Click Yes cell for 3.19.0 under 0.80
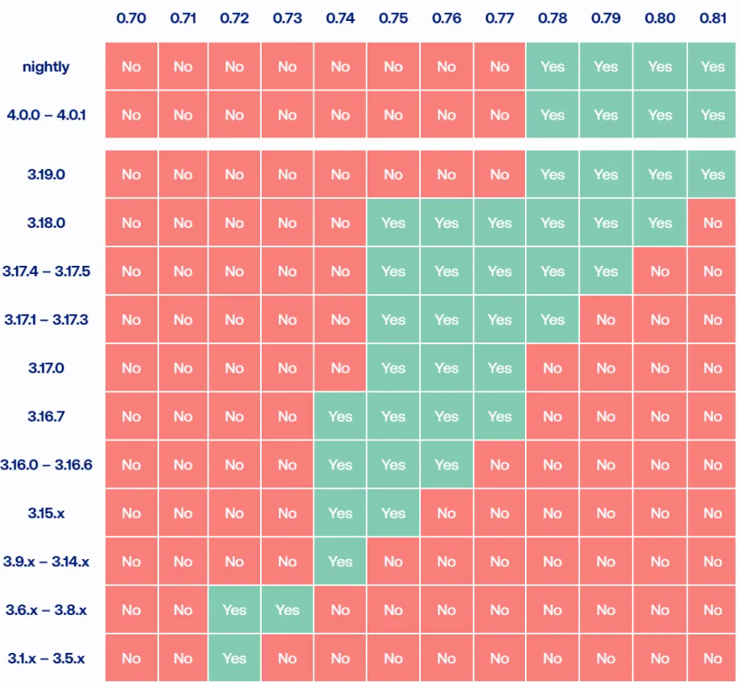 [660, 175]
